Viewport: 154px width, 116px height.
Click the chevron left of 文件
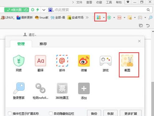(73, 2)
